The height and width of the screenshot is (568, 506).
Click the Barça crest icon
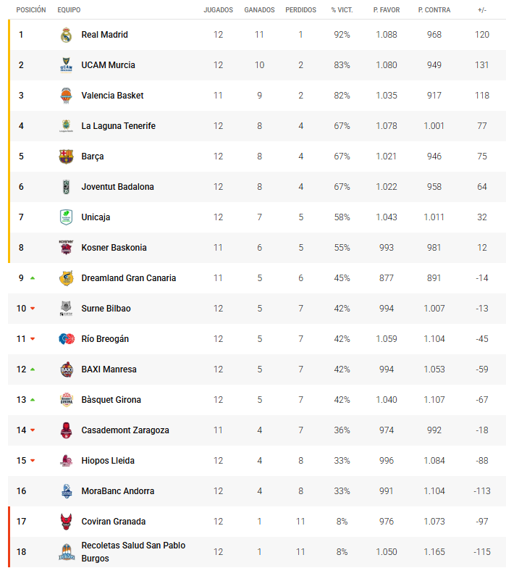(x=66, y=156)
